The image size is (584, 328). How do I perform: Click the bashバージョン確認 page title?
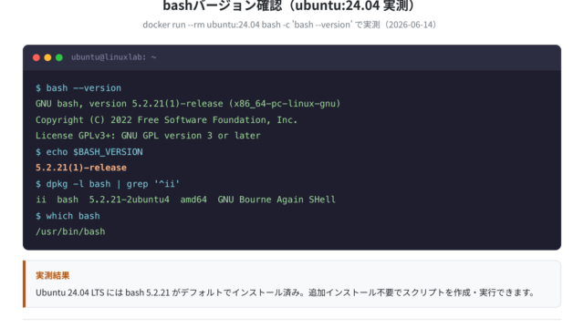pos(289,5)
